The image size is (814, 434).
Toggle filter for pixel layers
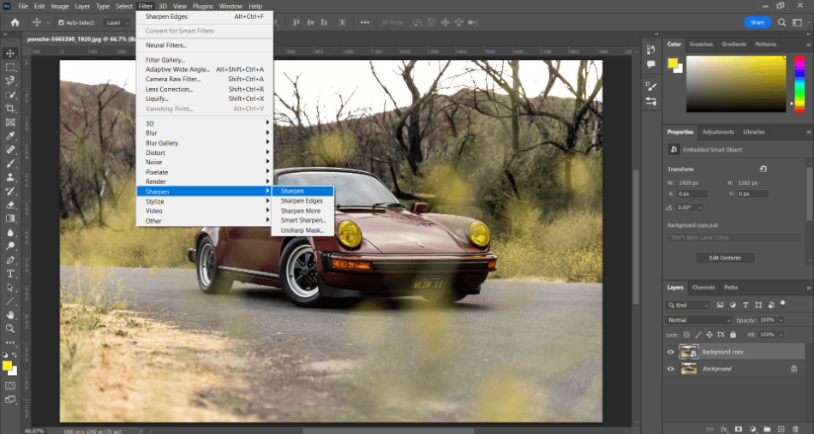coord(720,306)
